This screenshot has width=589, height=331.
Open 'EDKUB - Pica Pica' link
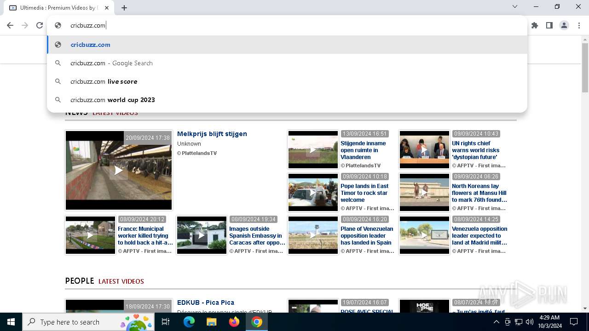[x=206, y=302]
